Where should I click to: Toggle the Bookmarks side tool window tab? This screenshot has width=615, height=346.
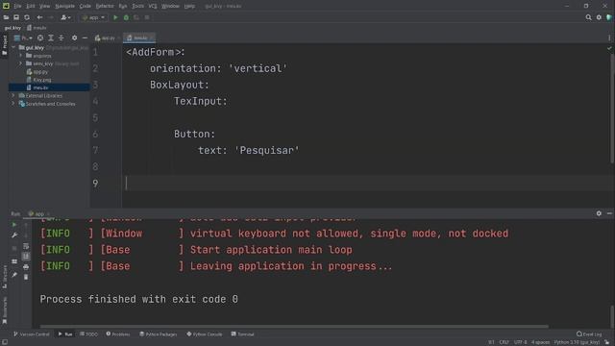coord(4,309)
